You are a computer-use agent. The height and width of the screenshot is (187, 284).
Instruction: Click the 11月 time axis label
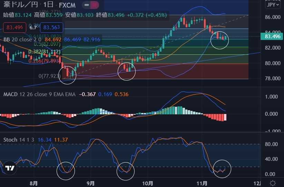coord(202,184)
